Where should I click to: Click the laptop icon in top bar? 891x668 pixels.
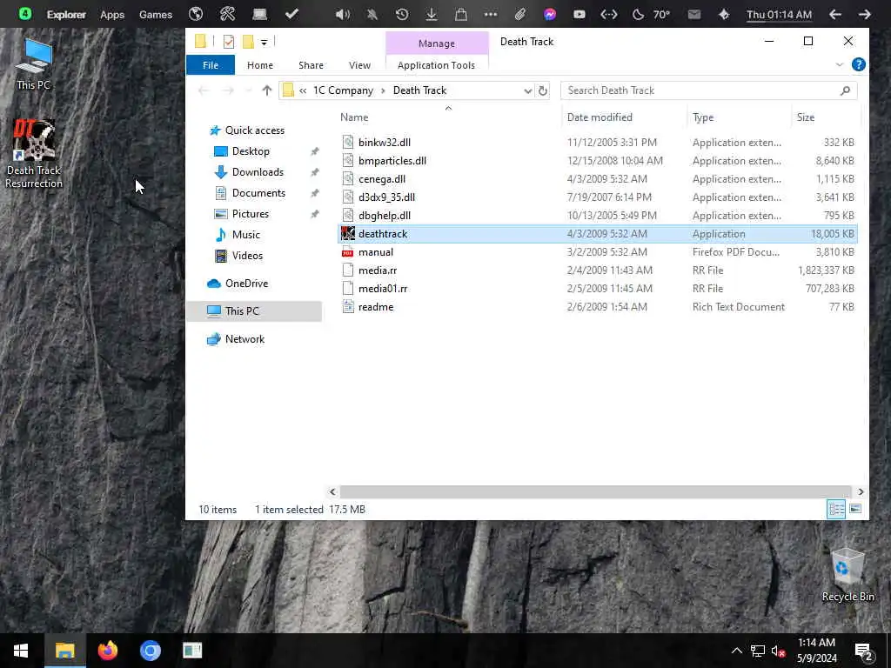point(259,14)
